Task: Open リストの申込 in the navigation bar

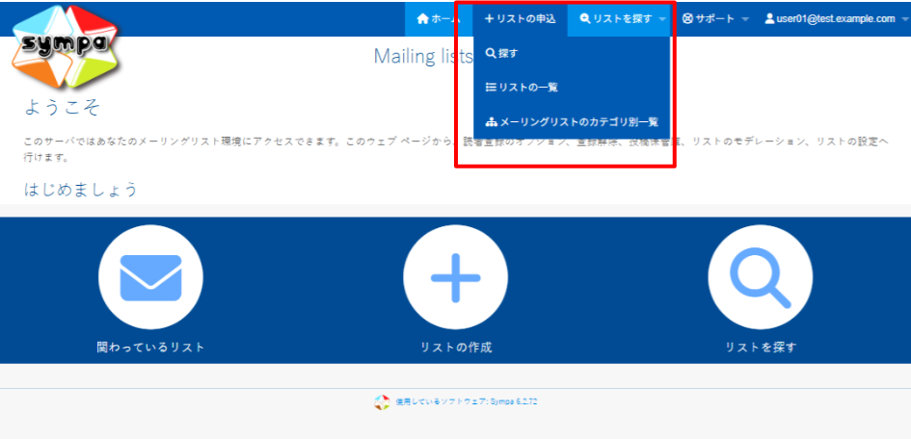Action: click(521, 19)
